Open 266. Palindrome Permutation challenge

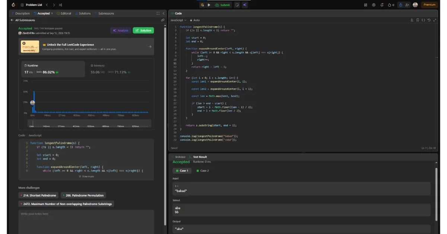point(83,195)
